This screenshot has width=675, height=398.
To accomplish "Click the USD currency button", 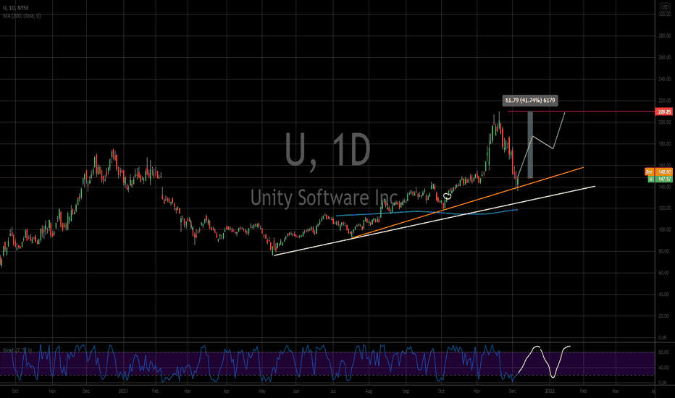I will [x=664, y=7].
